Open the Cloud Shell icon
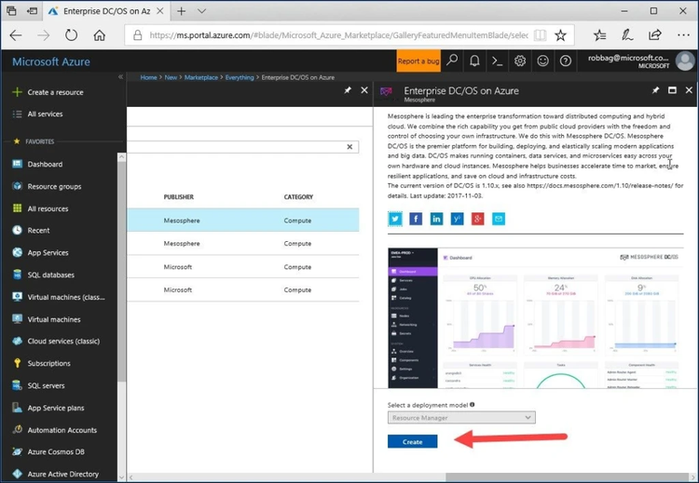The height and width of the screenshot is (483, 699). click(498, 60)
